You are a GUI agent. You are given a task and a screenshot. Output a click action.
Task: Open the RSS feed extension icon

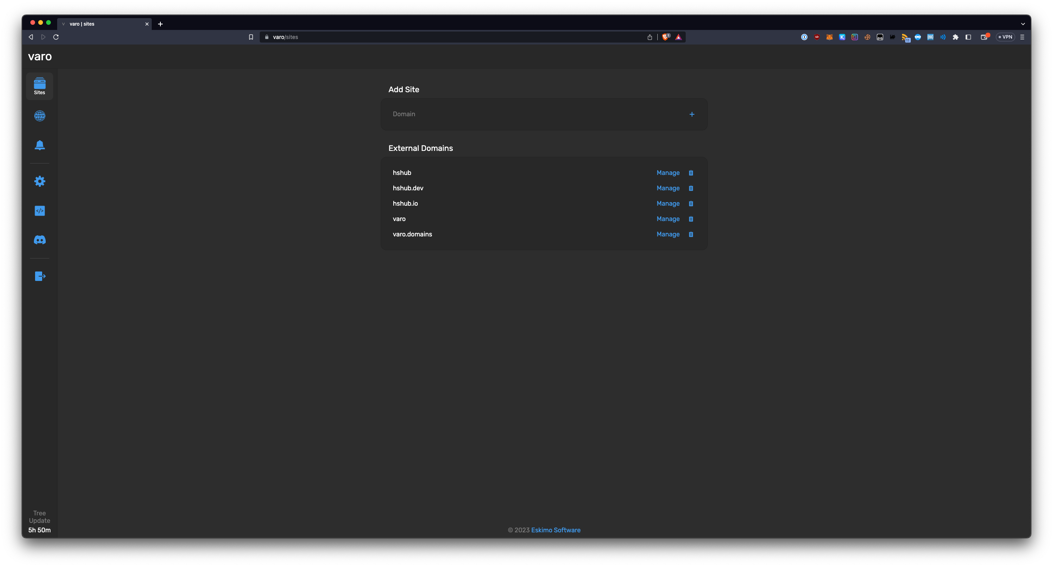click(x=906, y=37)
